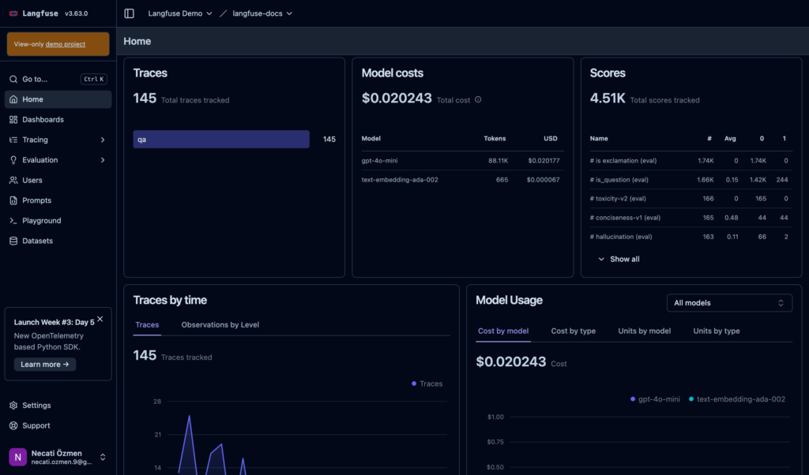Click the Learn more button

pos(44,364)
